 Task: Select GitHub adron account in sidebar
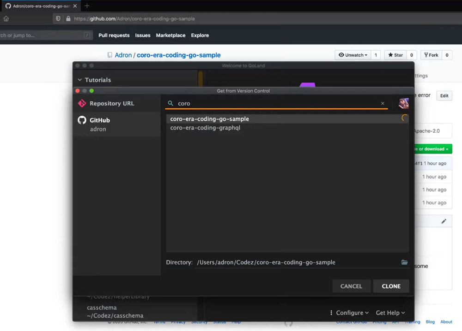(x=117, y=124)
